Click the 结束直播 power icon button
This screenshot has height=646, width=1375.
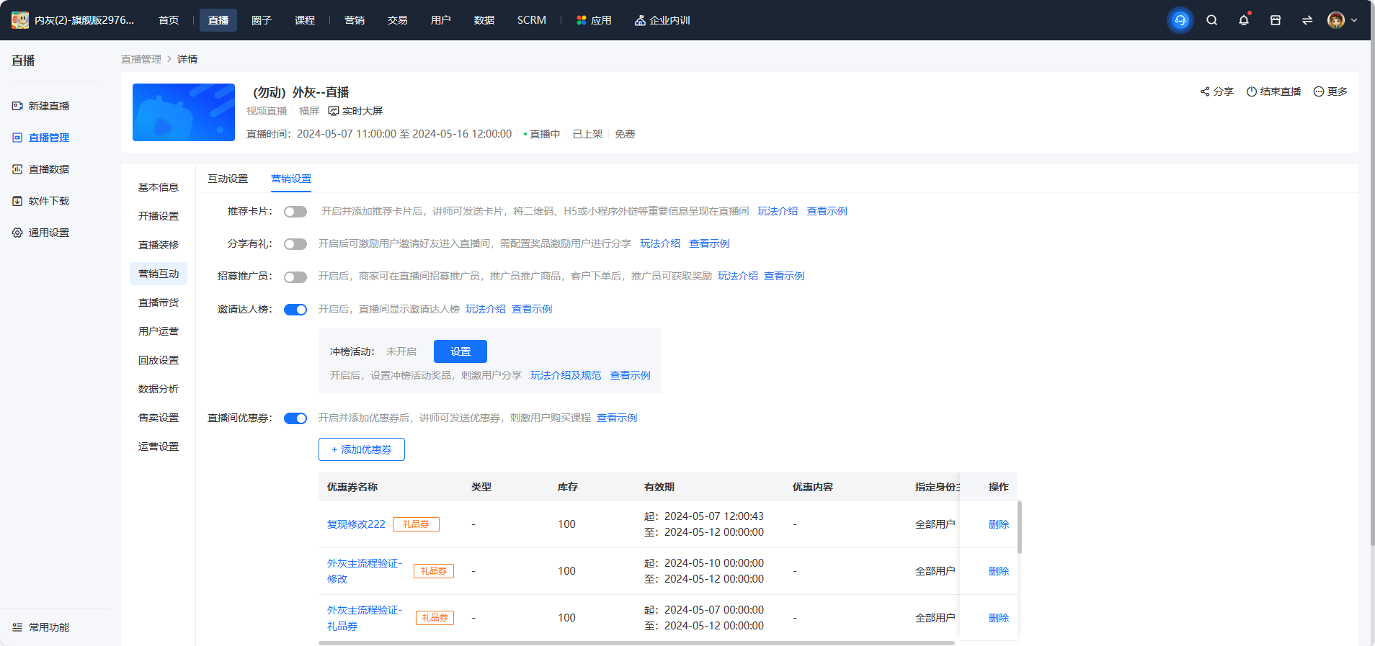coord(1274,91)
